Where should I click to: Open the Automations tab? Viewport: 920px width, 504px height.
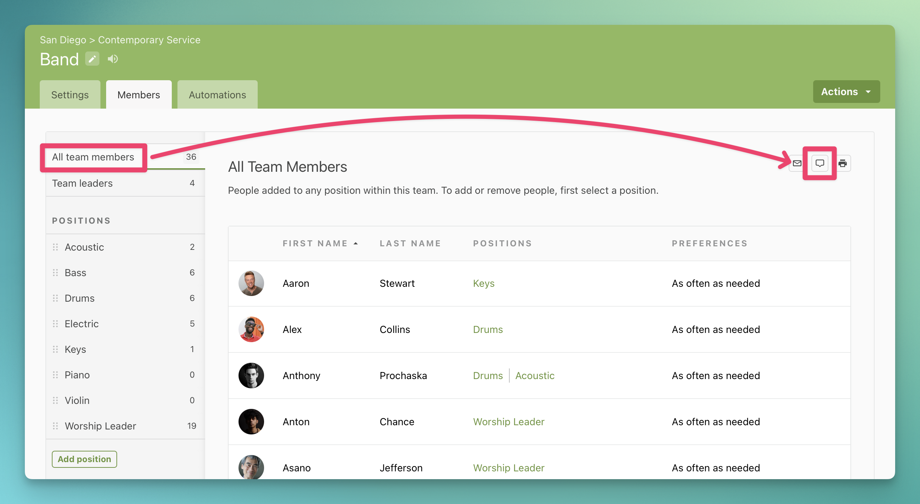click(217, 95)
